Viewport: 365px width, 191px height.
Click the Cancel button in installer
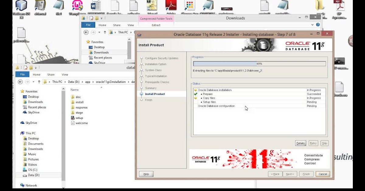(323, 174)
